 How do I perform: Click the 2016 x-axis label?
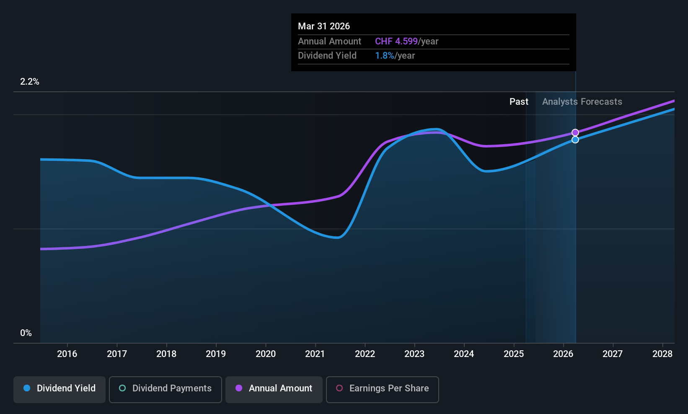pyautogui.click(x=67, y=354)
